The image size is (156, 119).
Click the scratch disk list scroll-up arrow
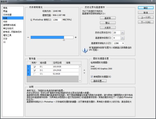80,67
